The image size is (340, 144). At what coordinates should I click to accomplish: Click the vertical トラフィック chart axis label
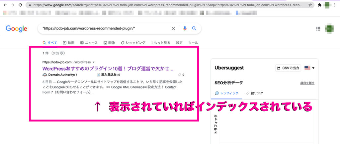pyautogui.click(x=216, y=124)
